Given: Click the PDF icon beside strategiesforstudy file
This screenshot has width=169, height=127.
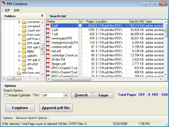Looking at the screenshot, I should [x=49, y=43].
